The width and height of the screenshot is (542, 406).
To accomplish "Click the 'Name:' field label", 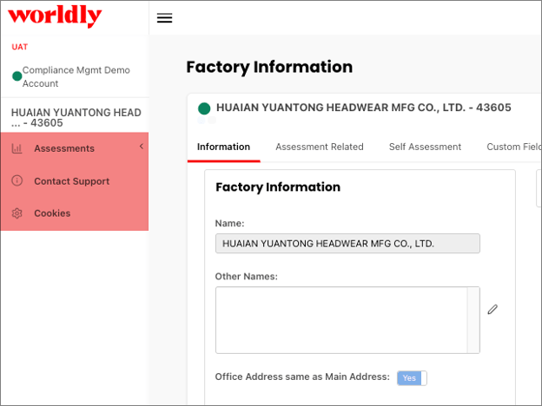I will point(229,223).
